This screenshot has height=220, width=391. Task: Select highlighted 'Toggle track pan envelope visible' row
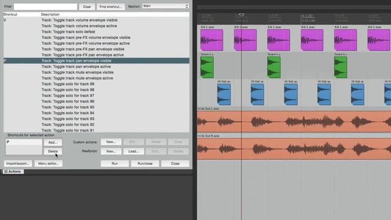coord(97,61)
